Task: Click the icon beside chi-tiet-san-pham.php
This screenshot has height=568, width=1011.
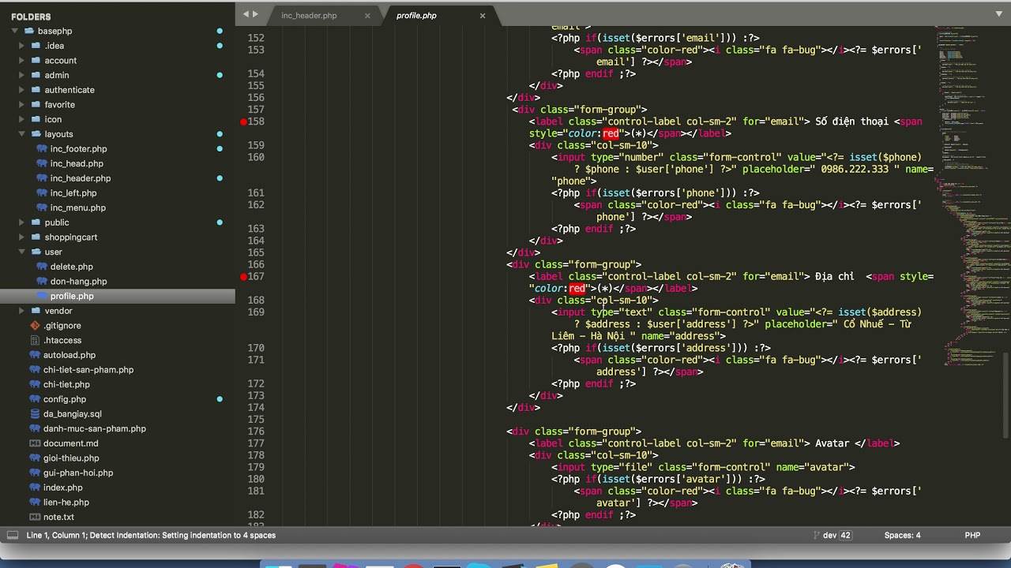Action: pos(35,370)
